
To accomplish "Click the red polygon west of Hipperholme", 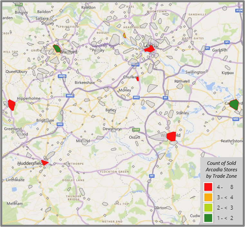I will (12, 105).
